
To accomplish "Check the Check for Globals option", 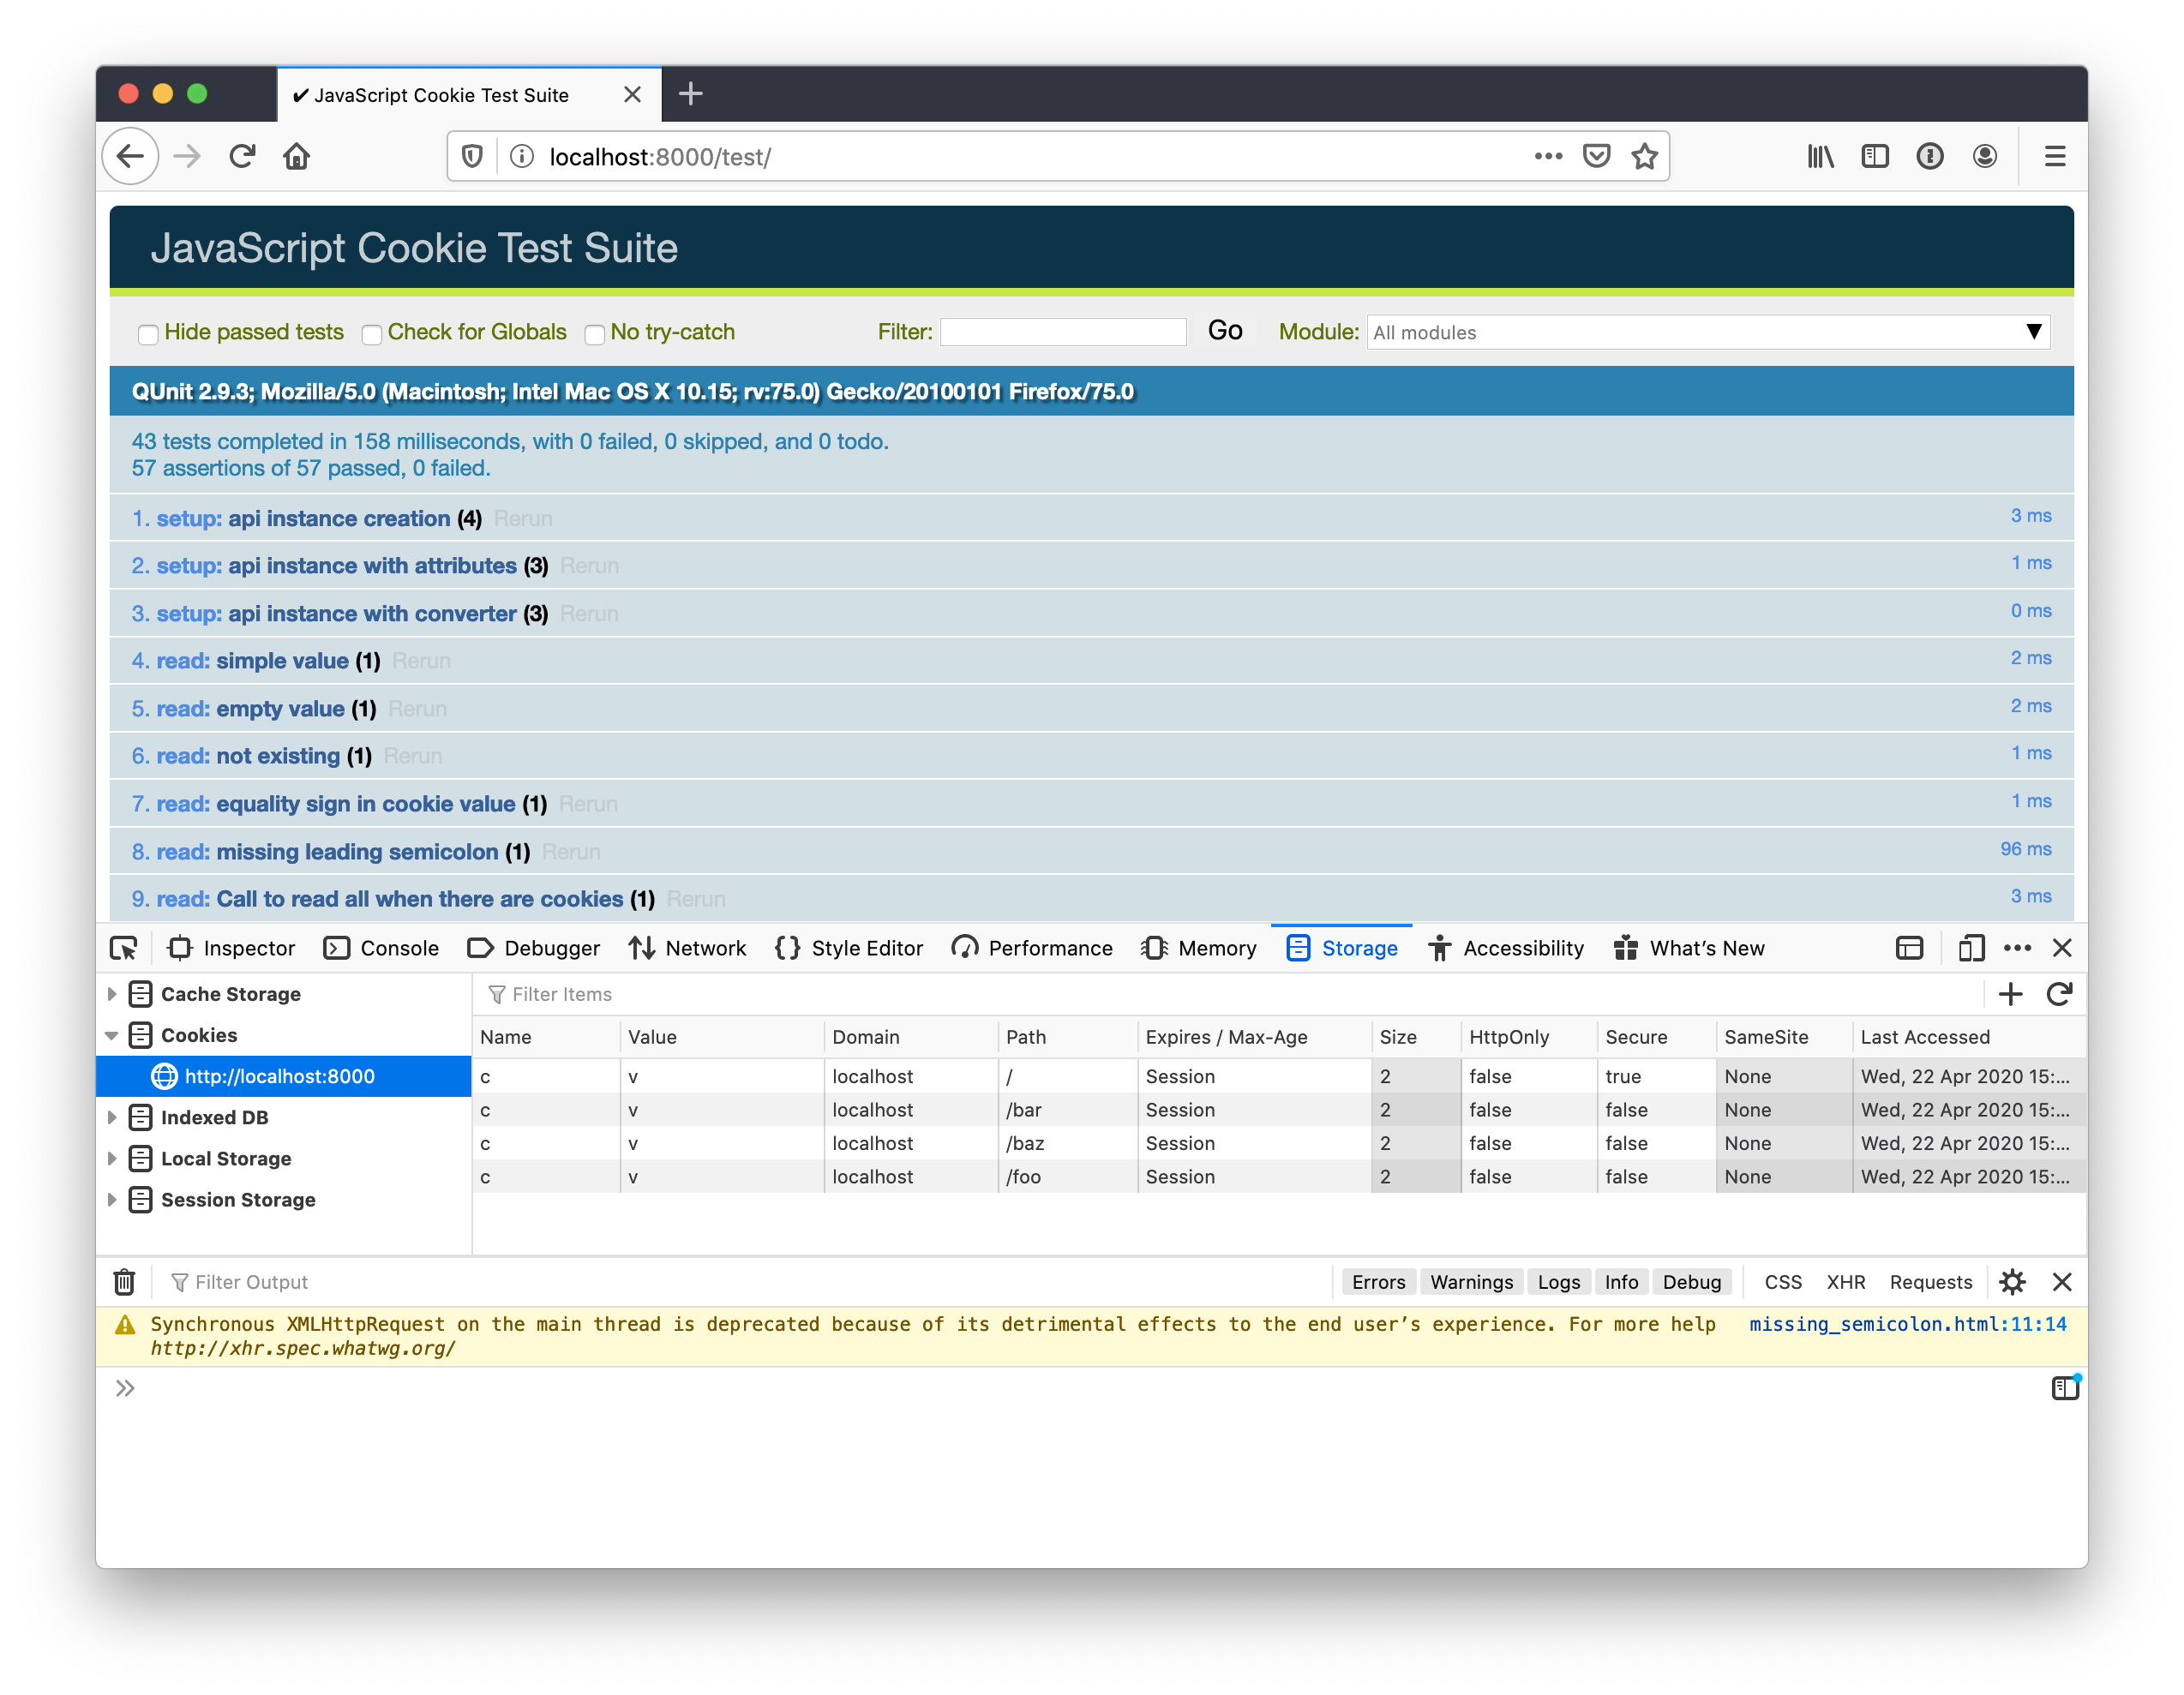I will [372, 333].
